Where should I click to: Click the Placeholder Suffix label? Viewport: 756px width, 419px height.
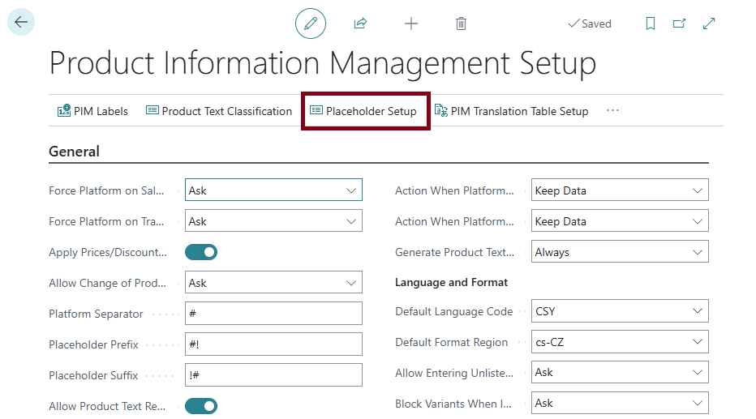pos(93,376)
